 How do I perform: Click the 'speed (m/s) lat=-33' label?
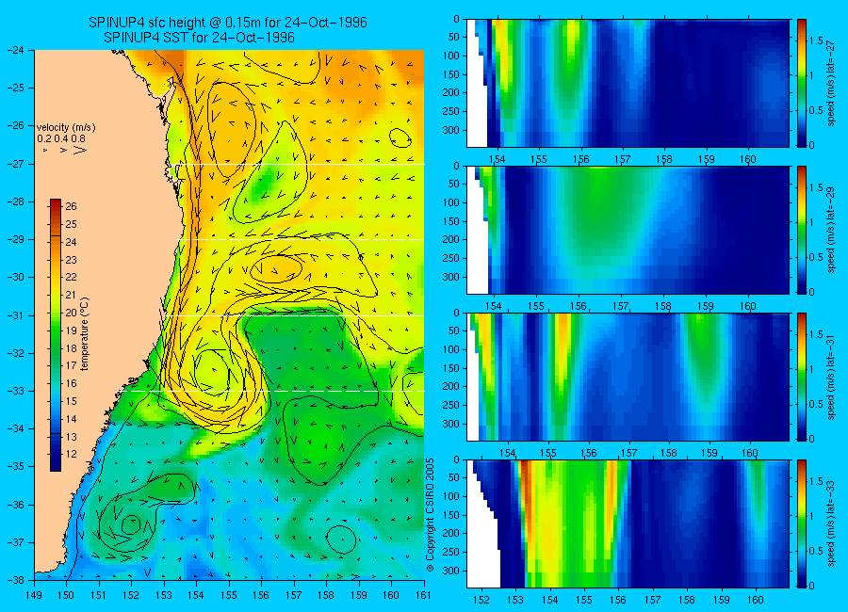point(831,523)
